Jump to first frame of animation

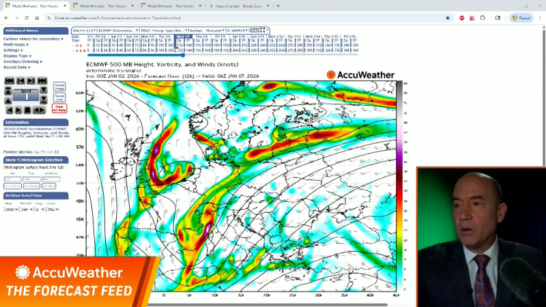click(x=9, y=81)
